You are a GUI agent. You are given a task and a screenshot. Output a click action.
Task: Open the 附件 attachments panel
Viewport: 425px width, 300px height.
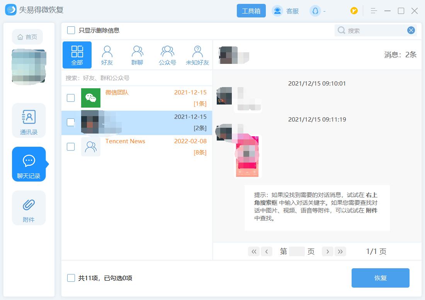(x=29, y=208)
